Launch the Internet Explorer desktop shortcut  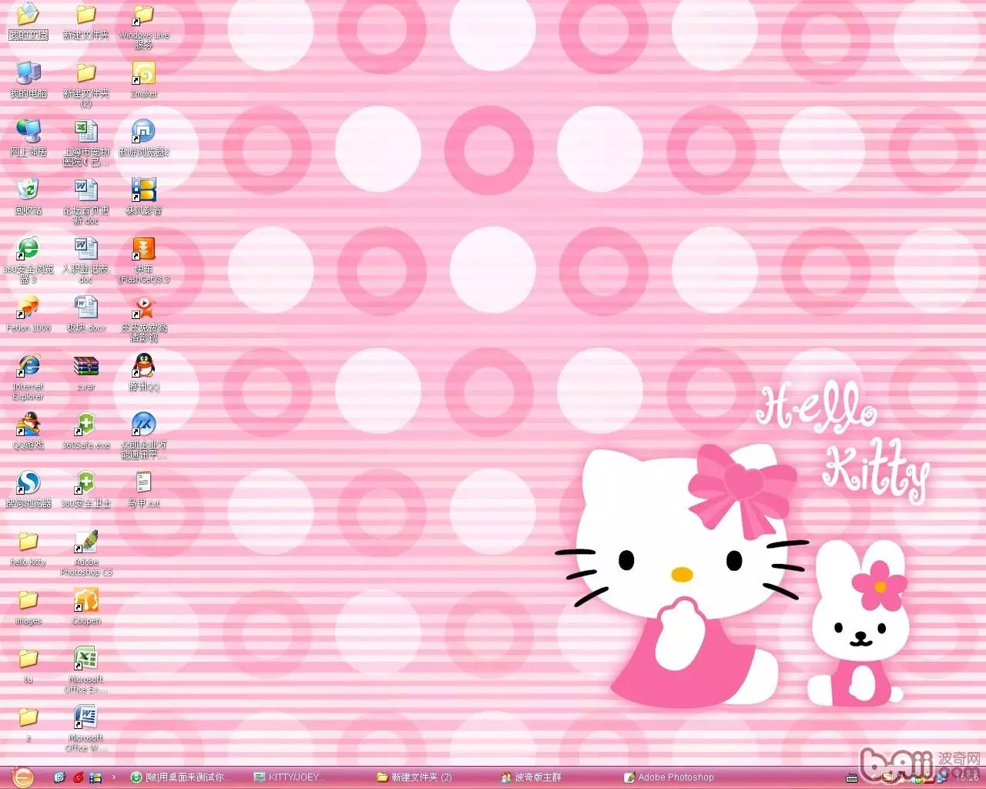tap(28, 377)
